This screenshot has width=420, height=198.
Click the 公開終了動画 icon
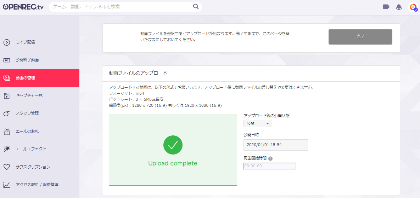pos(7,60)
